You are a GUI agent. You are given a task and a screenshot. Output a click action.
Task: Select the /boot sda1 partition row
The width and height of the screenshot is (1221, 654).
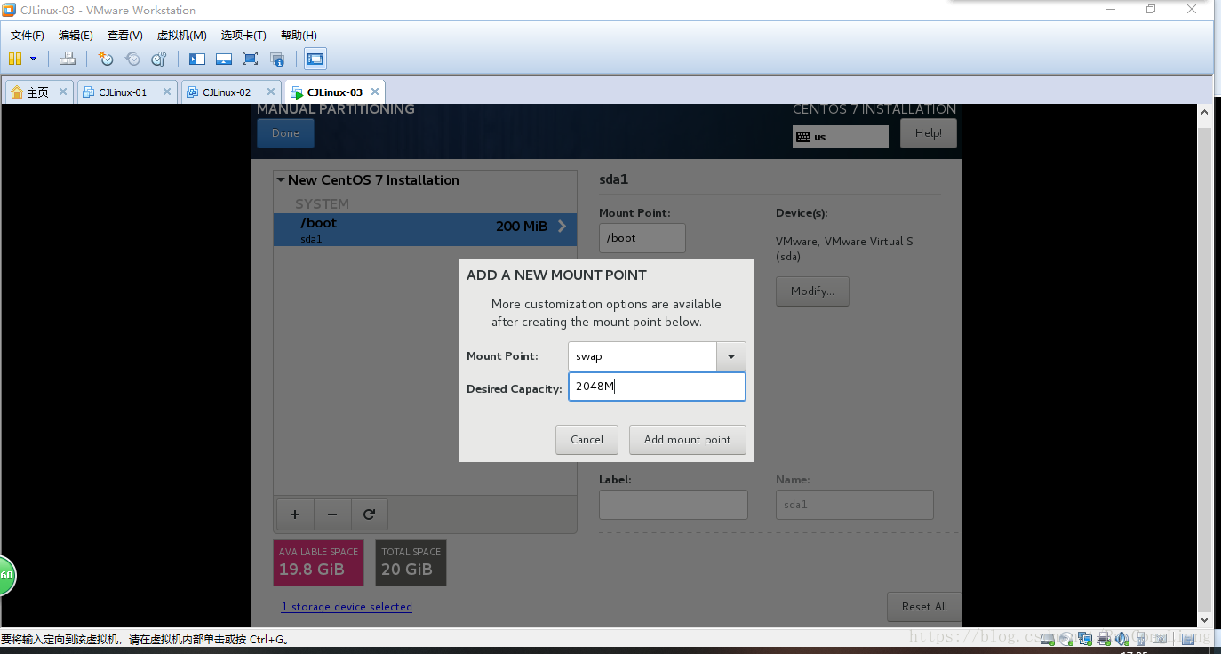pos(425,229)
